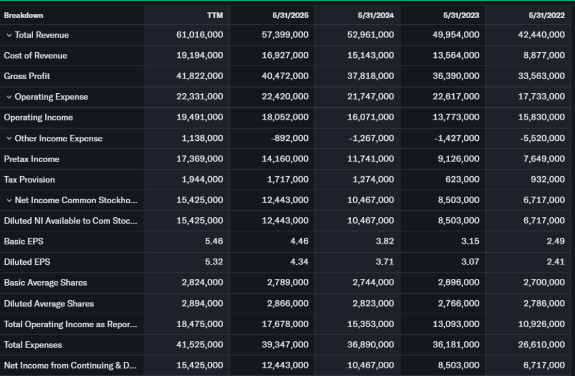The height and width of the screenshot is (376, 575).
Task: Expand the Total Revenue row chevron
Action: pos(9,35)
